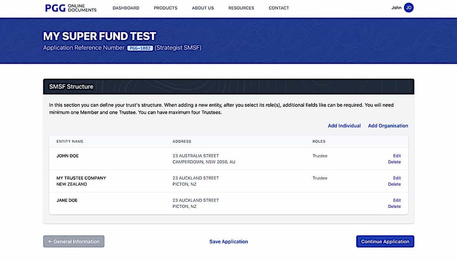Delete the Jane Doe entity
Image resolution: width=457 pixels, height=261 pixels.
[394, 207]
